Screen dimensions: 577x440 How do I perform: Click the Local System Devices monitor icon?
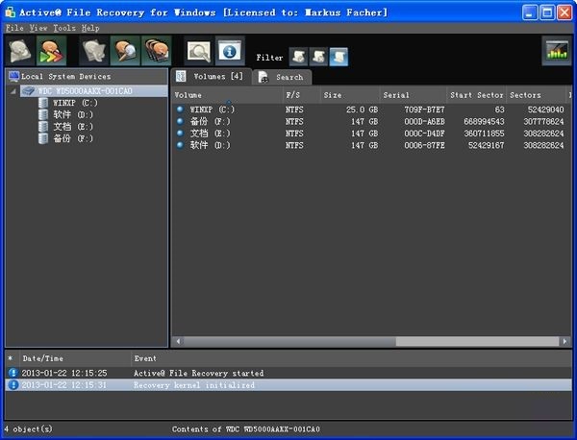14,76
